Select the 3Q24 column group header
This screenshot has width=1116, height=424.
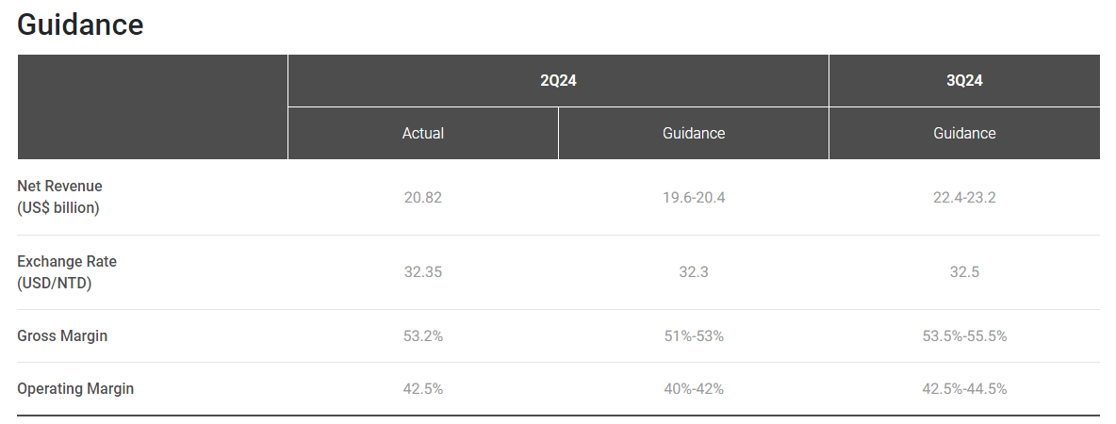964,81
